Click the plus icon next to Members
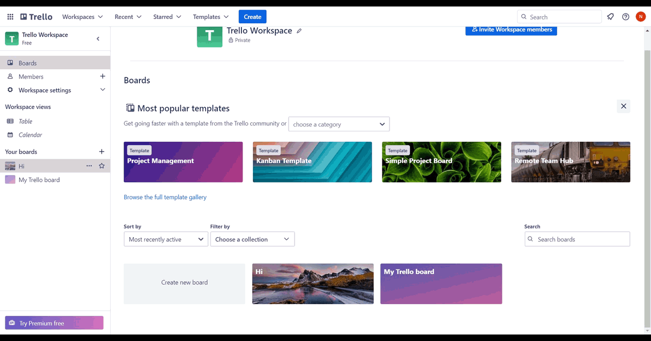The image size is (651, 341). pyautogui.click(x=103, y=76)
